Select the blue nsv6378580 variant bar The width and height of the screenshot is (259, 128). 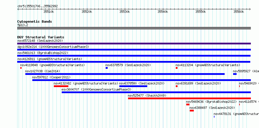pos(133,86)
